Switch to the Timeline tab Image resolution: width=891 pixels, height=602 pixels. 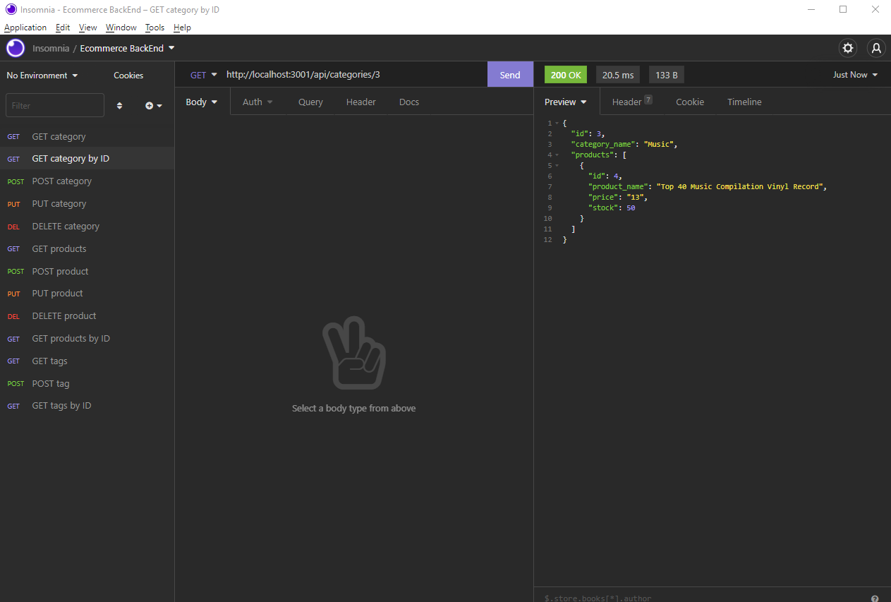[x=744, y=102]
